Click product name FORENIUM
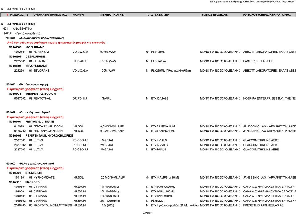 coord(41,52)
